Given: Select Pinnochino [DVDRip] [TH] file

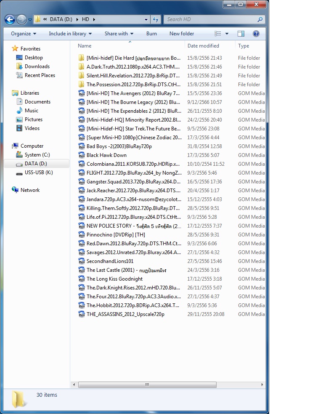Looking at the screenshot, I should [x=116, y=235].
